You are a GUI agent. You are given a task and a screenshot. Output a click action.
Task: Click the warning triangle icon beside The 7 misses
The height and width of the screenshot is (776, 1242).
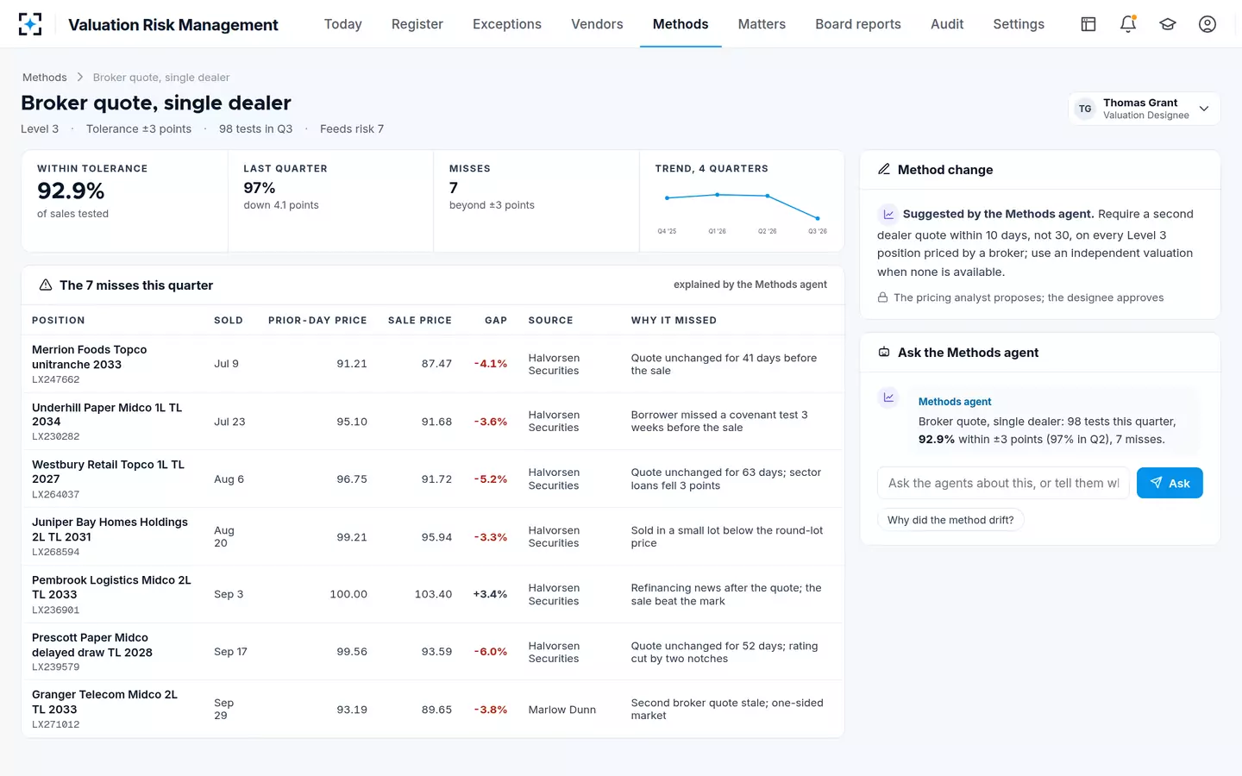click(46, 285)
